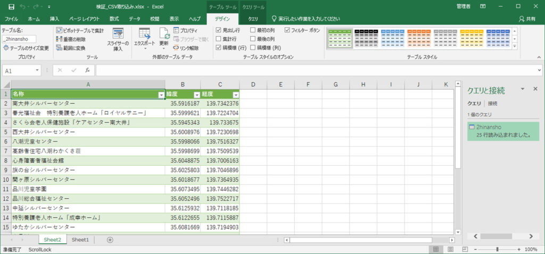This screenshot has height=254, width=545.
Task: Click the ribbon display options icon
Action: click(483, 6)
